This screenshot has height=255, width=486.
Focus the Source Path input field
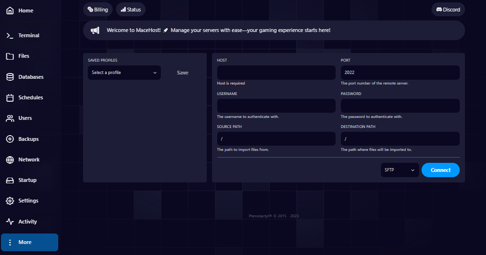click(x=276, y=139)
